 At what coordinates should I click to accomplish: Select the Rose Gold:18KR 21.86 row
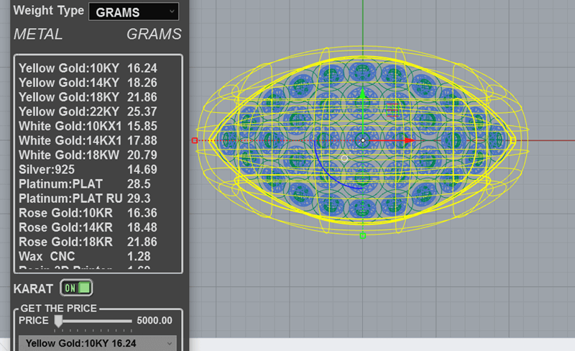point(88,242)
